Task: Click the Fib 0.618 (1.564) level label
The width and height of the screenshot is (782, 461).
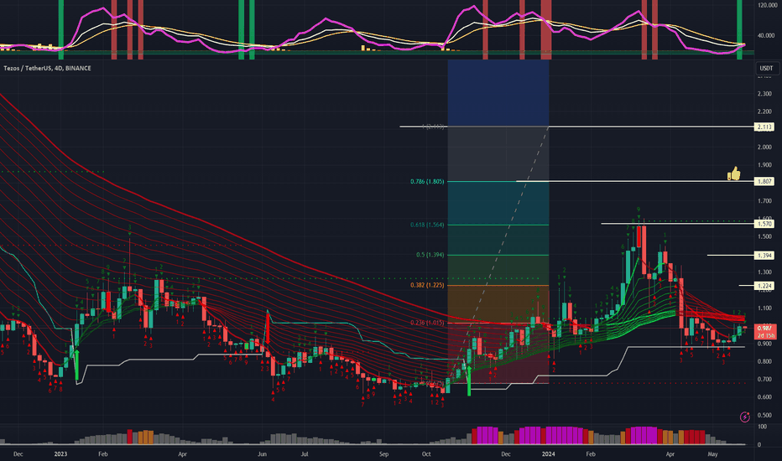Action: pos(427,225)
